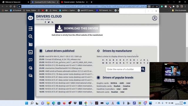This screenshot has height=106, width=188.
Task: Open AMD graphic cards drivers link
Action: click(122, 83)
